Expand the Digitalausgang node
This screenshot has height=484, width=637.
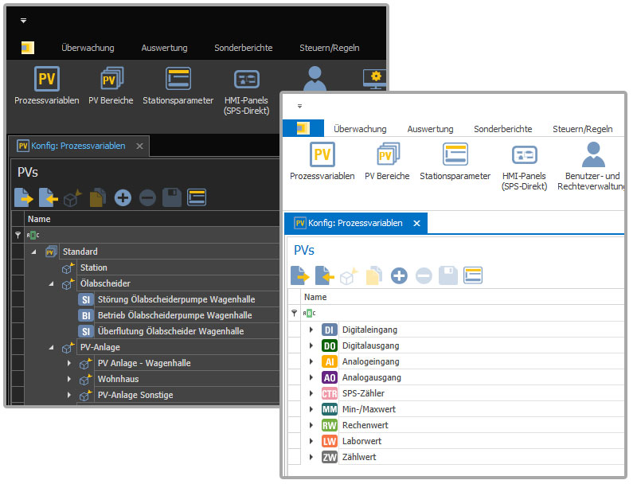click(x=311, y=345)
